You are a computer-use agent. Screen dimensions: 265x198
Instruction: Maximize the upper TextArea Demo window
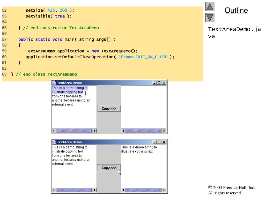coord(159,83)
